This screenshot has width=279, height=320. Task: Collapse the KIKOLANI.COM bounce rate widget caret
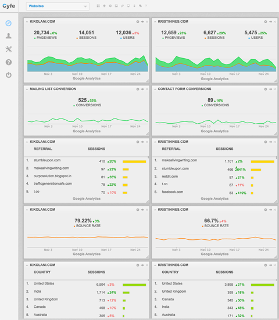click(27, 210)
